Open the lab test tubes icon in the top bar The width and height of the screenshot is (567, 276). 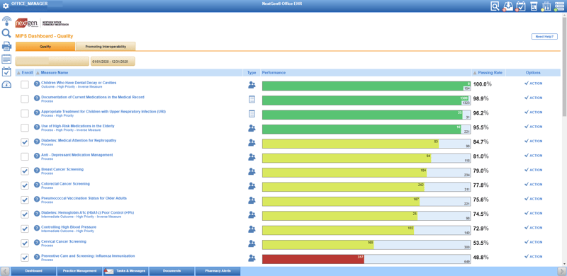tap(546, 6)
